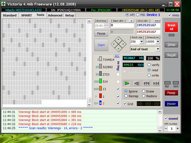Screen dimensions: 191x143
Task: Click the scan grid scroll down arrow
Action: (89, 105)
